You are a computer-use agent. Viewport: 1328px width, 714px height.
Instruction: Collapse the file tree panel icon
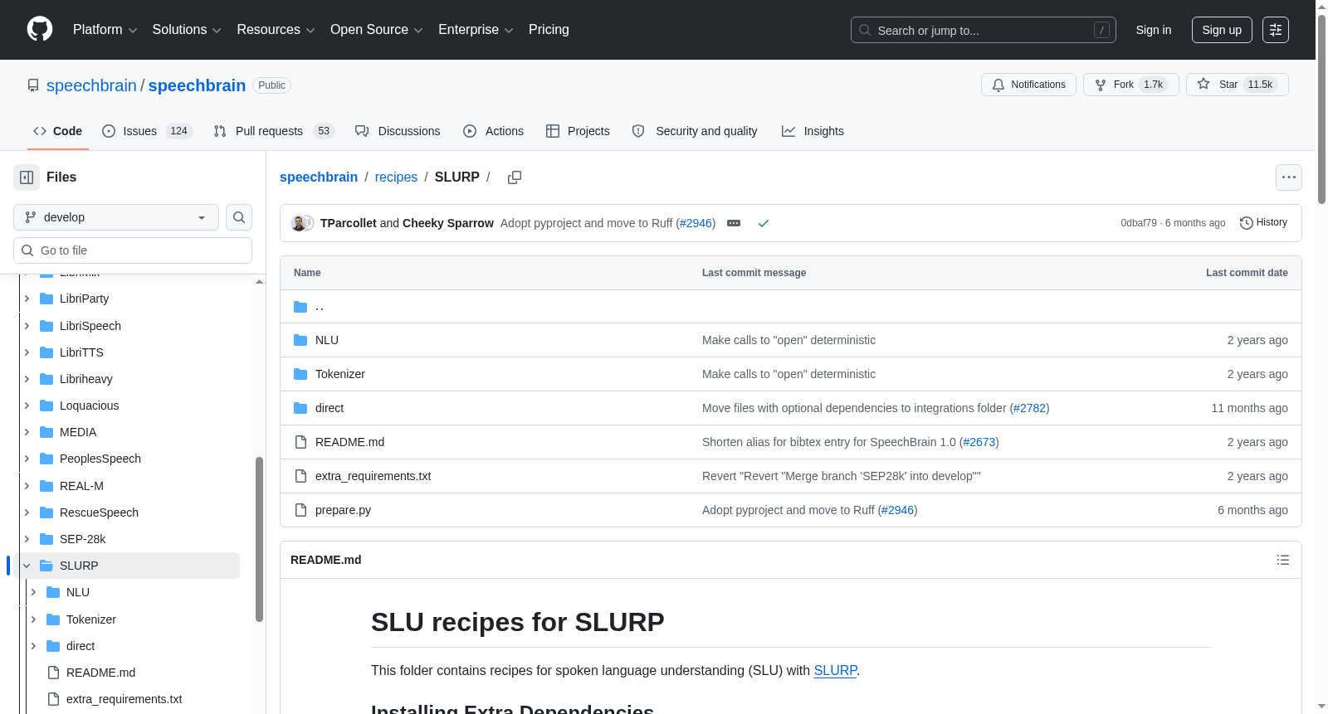coord(27,177)
